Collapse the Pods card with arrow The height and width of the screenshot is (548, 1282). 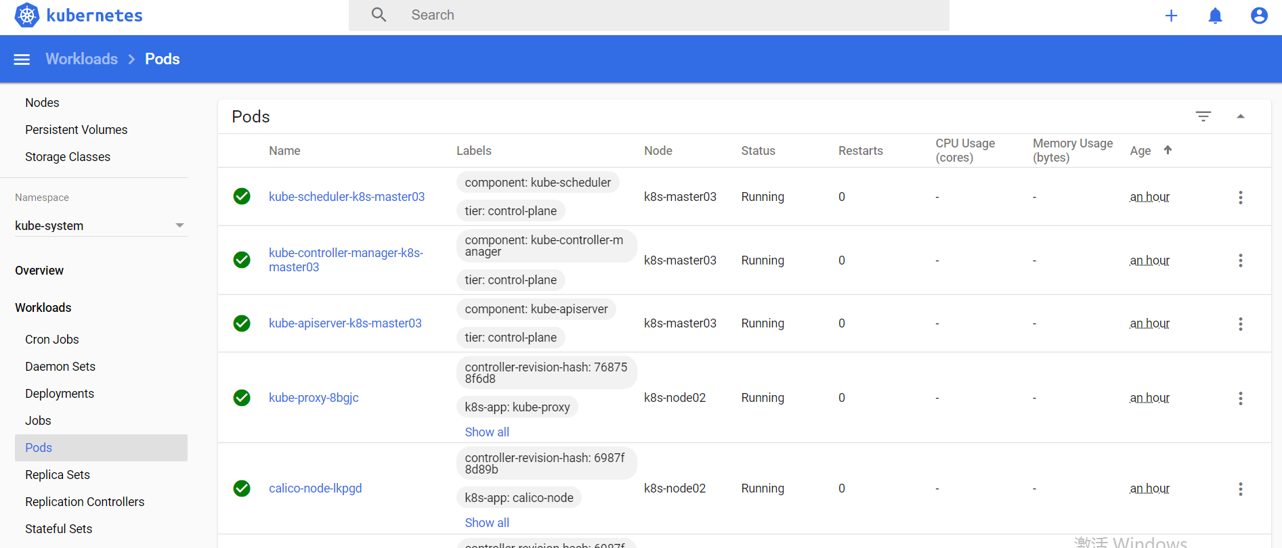(1240, 116)
